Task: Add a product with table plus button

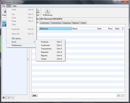Action: (x=119, y=96)
